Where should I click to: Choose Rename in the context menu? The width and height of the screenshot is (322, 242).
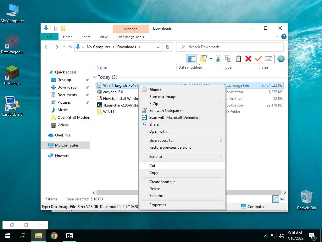click(182, 196)
